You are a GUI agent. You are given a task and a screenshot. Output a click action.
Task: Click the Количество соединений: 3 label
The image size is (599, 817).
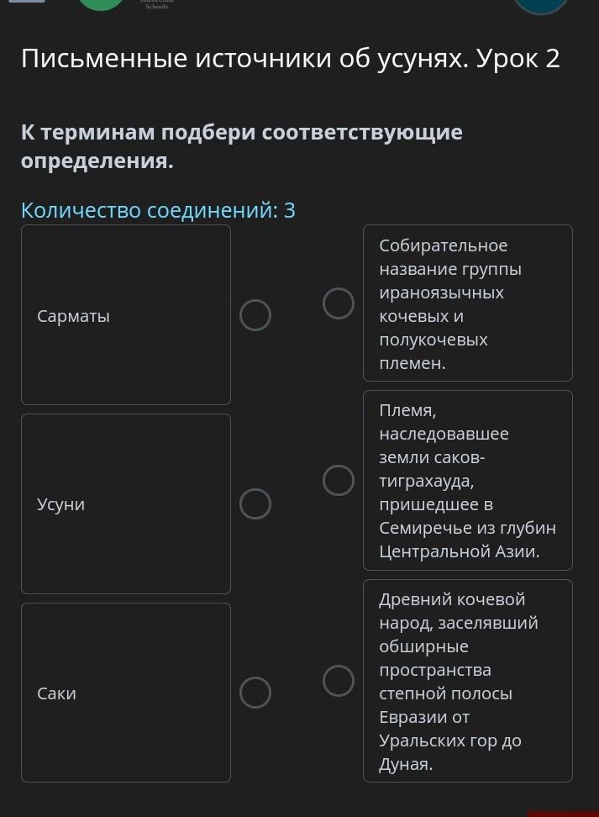click(158, 210)
